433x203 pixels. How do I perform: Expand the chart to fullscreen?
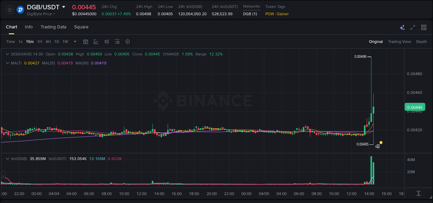point(412,27)
